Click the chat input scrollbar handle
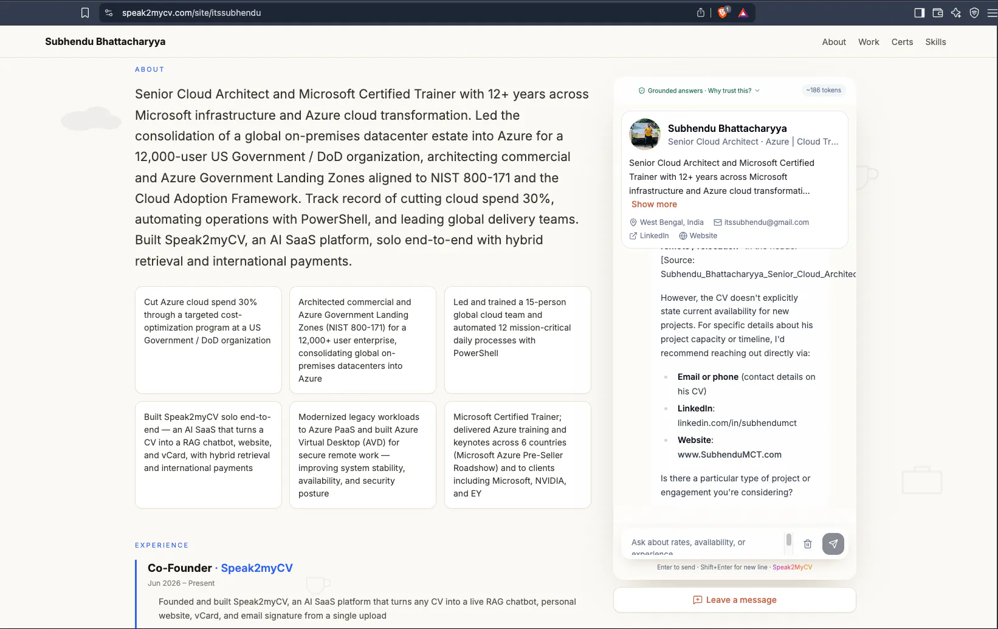Viewport: 998px width, 629px height. [x=789, y=540]
